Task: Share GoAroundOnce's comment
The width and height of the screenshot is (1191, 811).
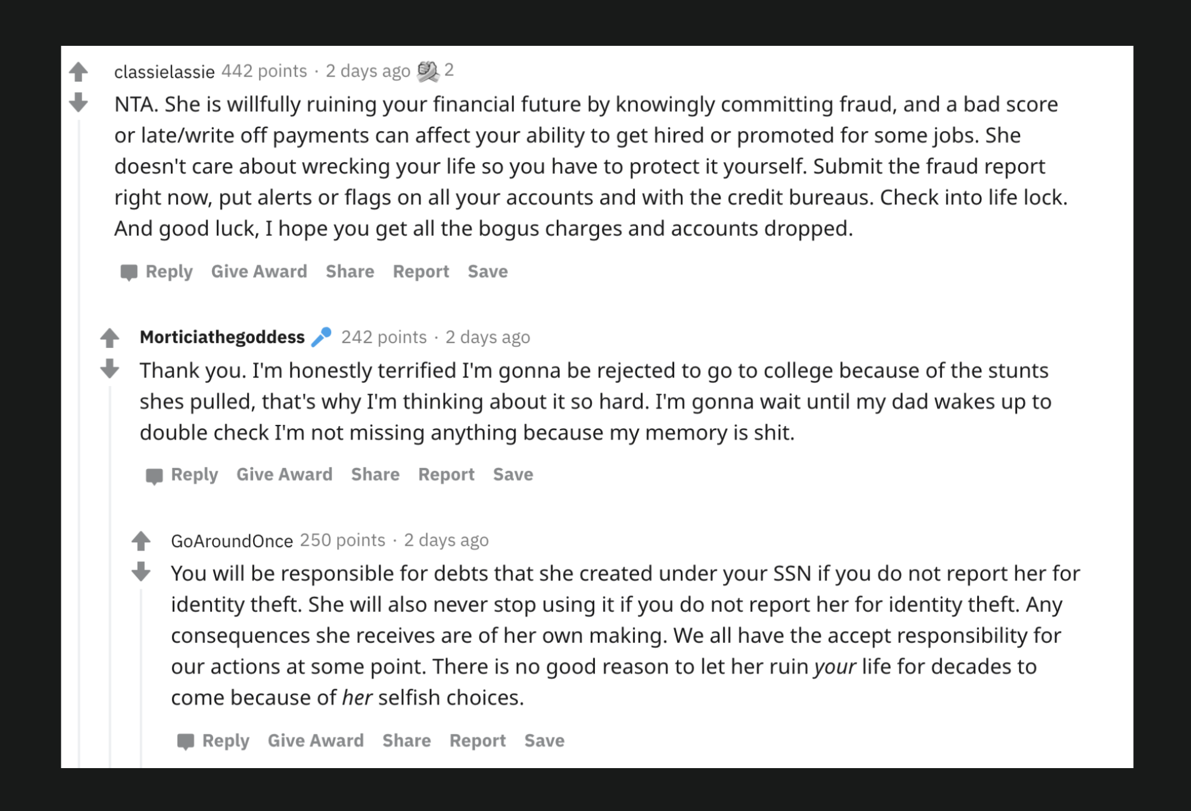Action: pyautogui.click(x=406, y=741)
